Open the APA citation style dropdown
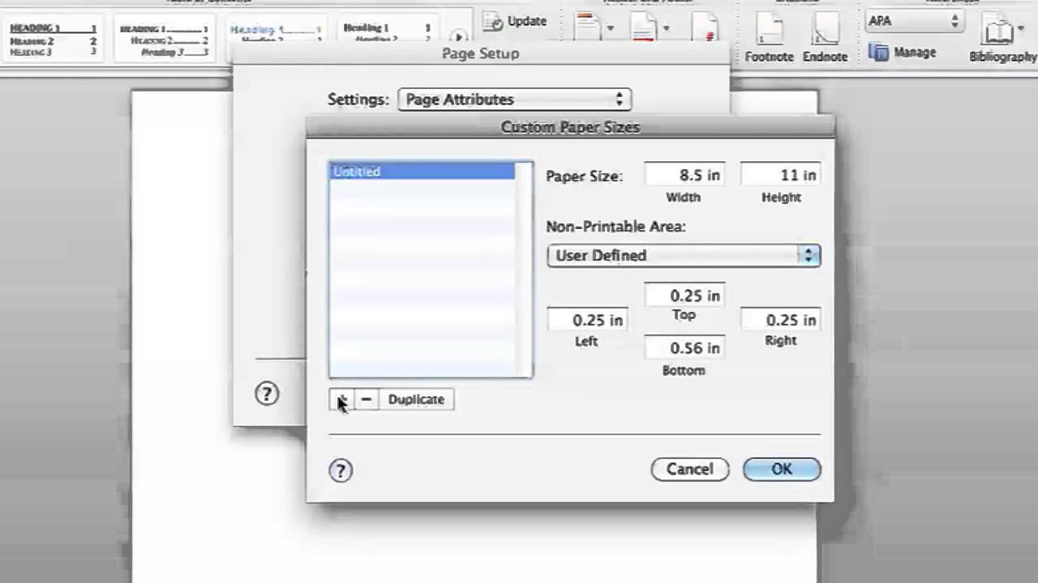The width and height of the screenshot is (1038, 583). 915,21
